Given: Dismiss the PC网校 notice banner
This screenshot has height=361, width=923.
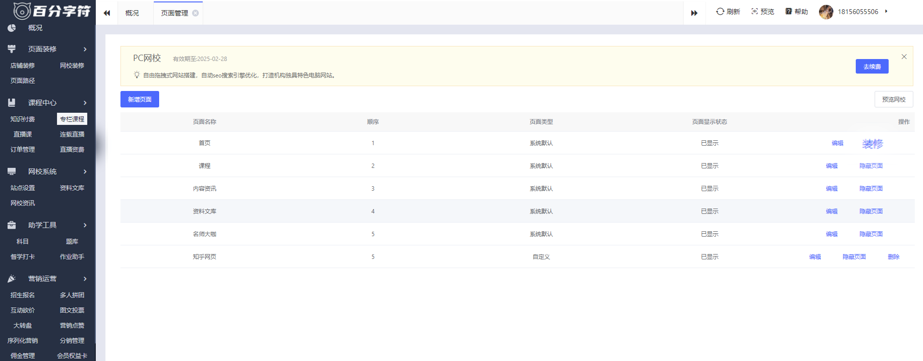Looking at the screenshot, I should coord(904,57).
